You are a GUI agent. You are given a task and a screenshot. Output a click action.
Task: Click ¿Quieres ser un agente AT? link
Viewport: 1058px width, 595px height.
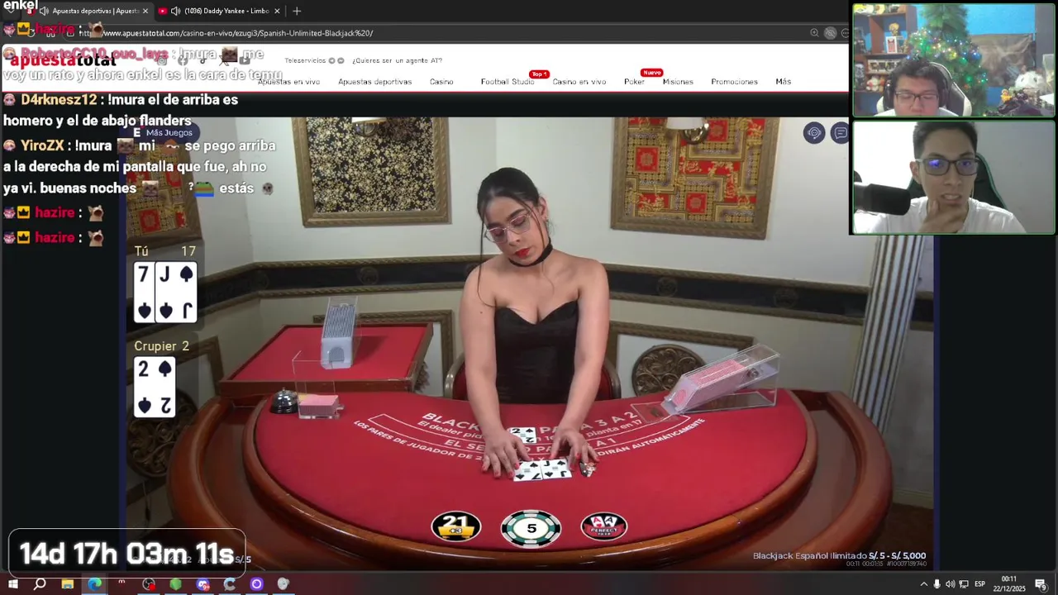pos(397,60)
